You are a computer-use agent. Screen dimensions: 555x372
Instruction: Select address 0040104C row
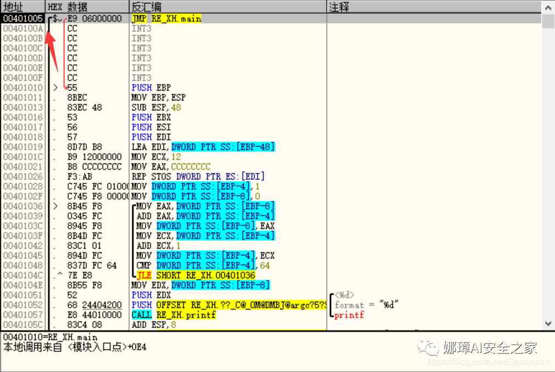(x=23, y=275)
